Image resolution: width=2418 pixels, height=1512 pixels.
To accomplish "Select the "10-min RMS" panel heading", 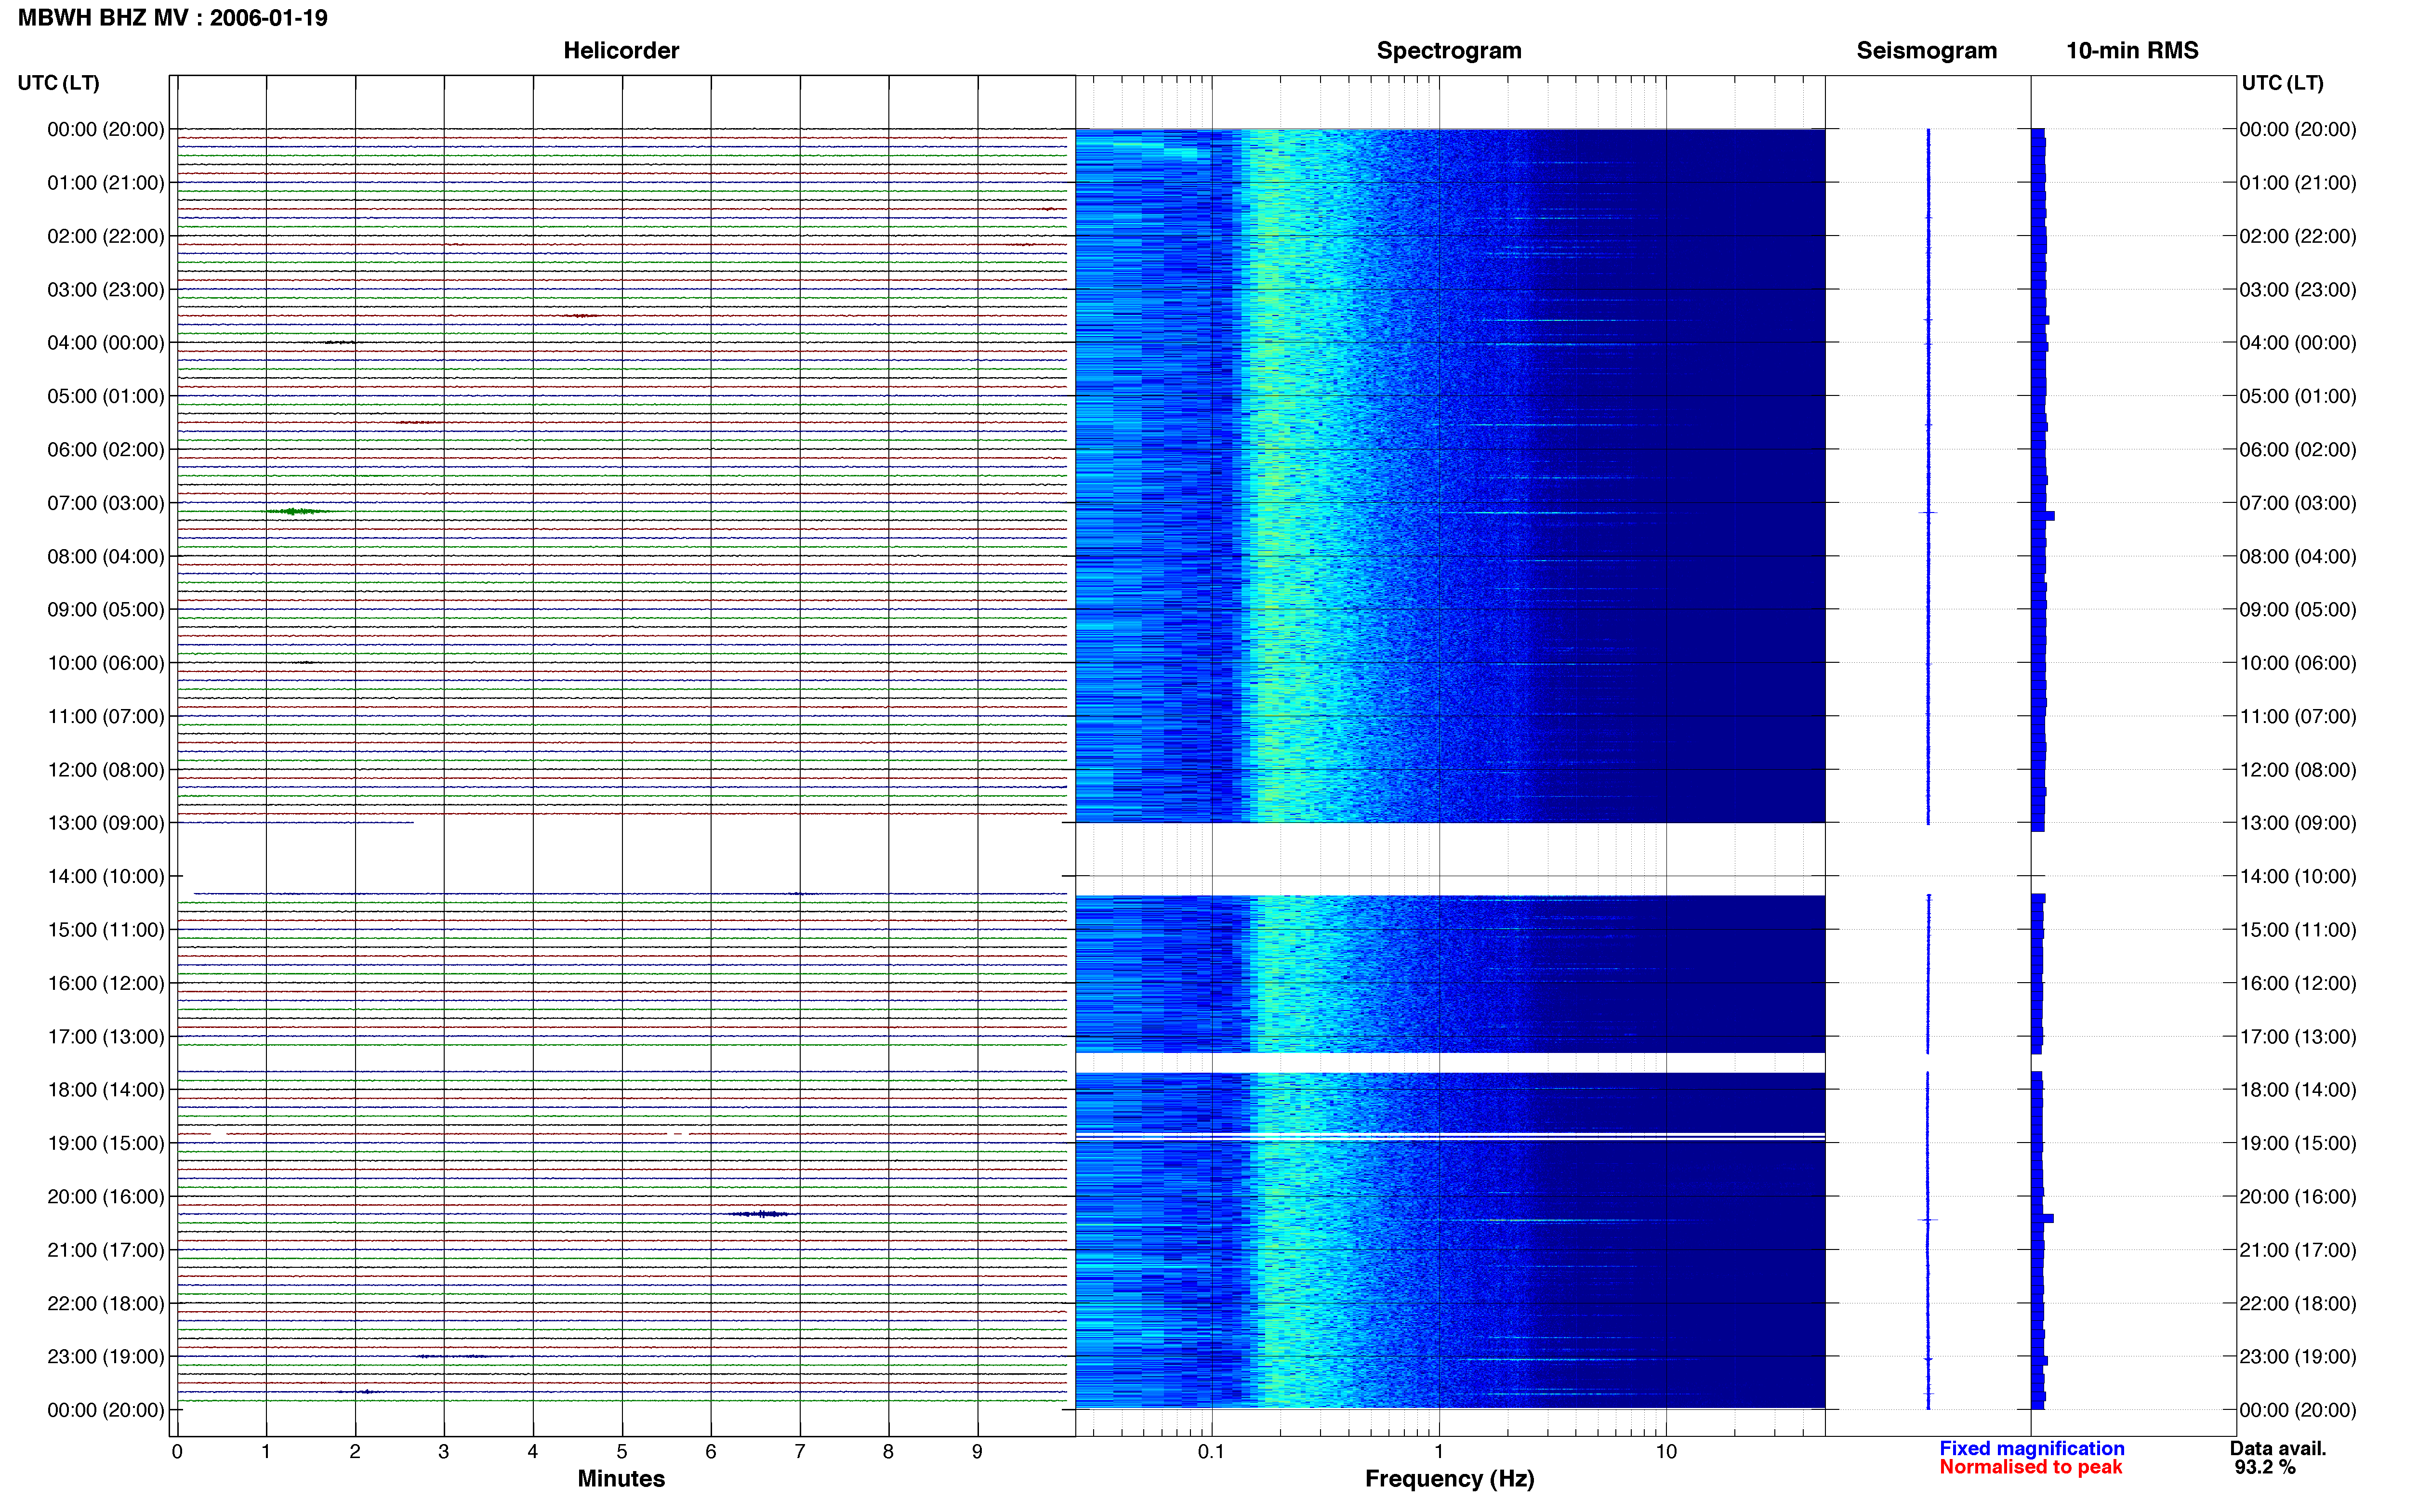I will point(2132,51).
